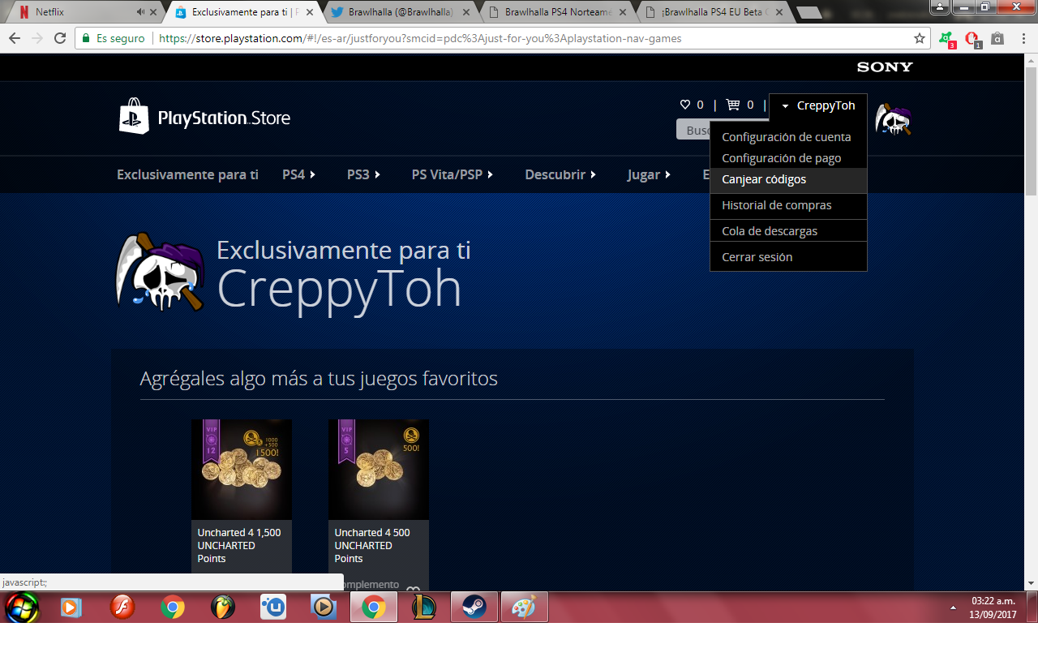Click the Agrégales algo más heading
The height and width of the screenshot is (670, 1038).
(319, 379)
